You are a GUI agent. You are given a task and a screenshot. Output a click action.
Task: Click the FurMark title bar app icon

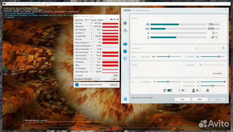(x=5, y=4)
